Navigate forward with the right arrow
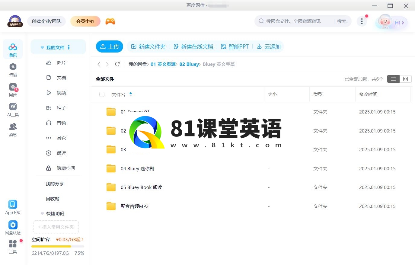Viewport: 415px width, 265px height. coord(107,64)
